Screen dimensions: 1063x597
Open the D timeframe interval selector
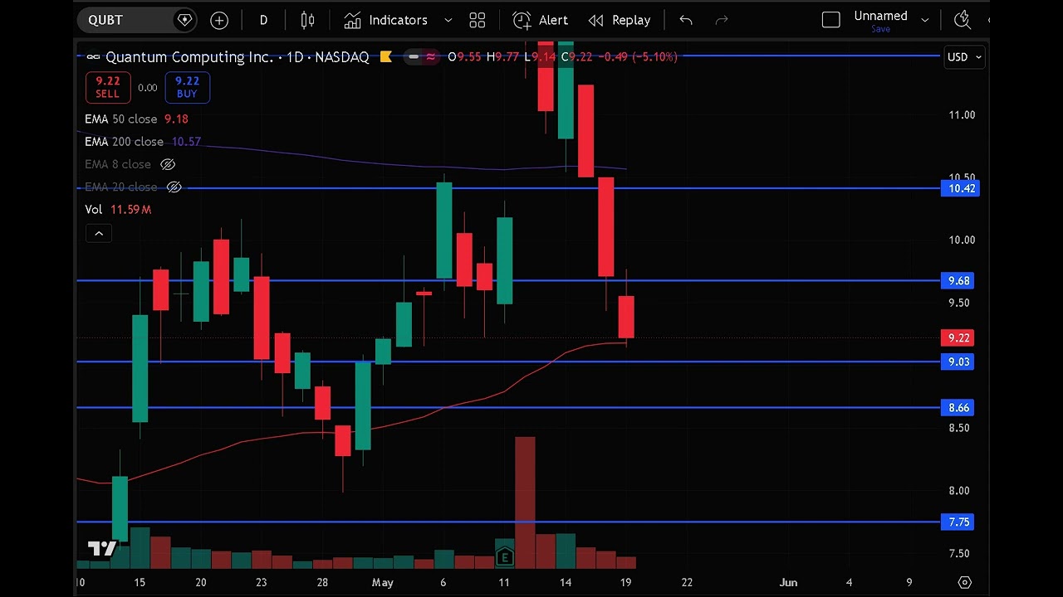point(263,20)
